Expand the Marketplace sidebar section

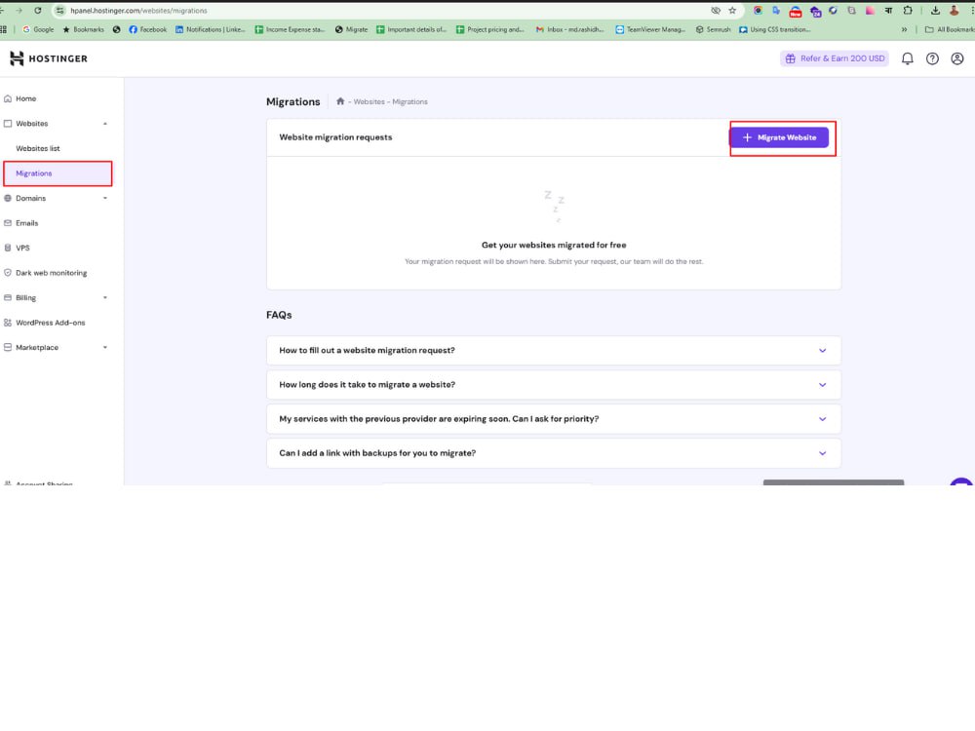(x=105, y=348)
